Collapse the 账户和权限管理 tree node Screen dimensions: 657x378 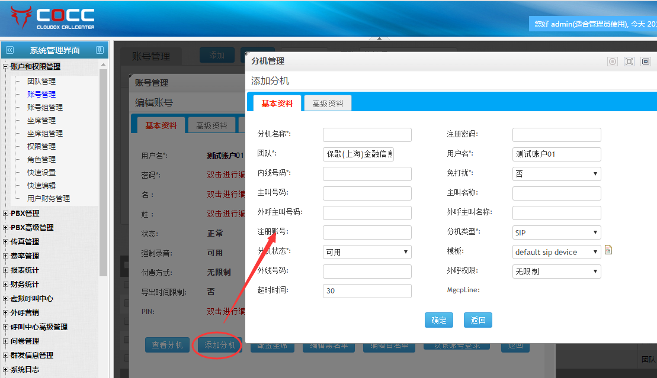tap(6, 67)
